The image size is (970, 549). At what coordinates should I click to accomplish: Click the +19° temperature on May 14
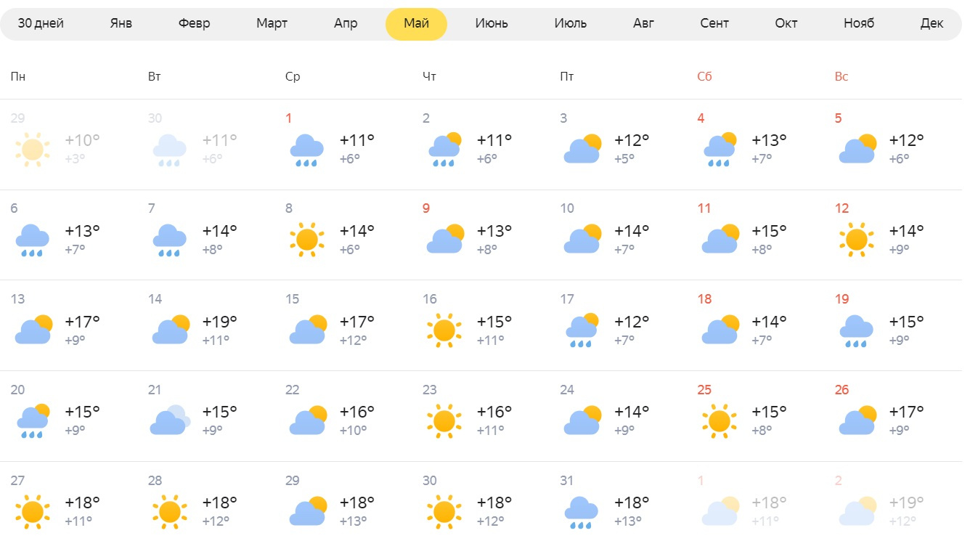click(220, 322)
